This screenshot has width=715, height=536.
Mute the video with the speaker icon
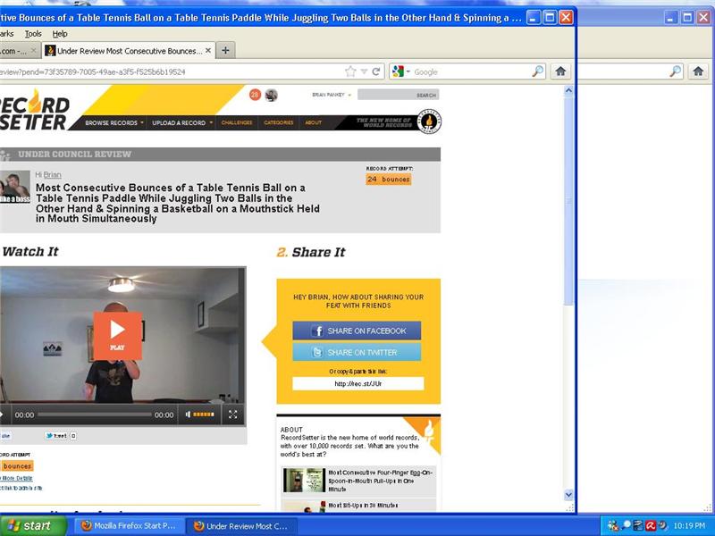pos(188,415)
